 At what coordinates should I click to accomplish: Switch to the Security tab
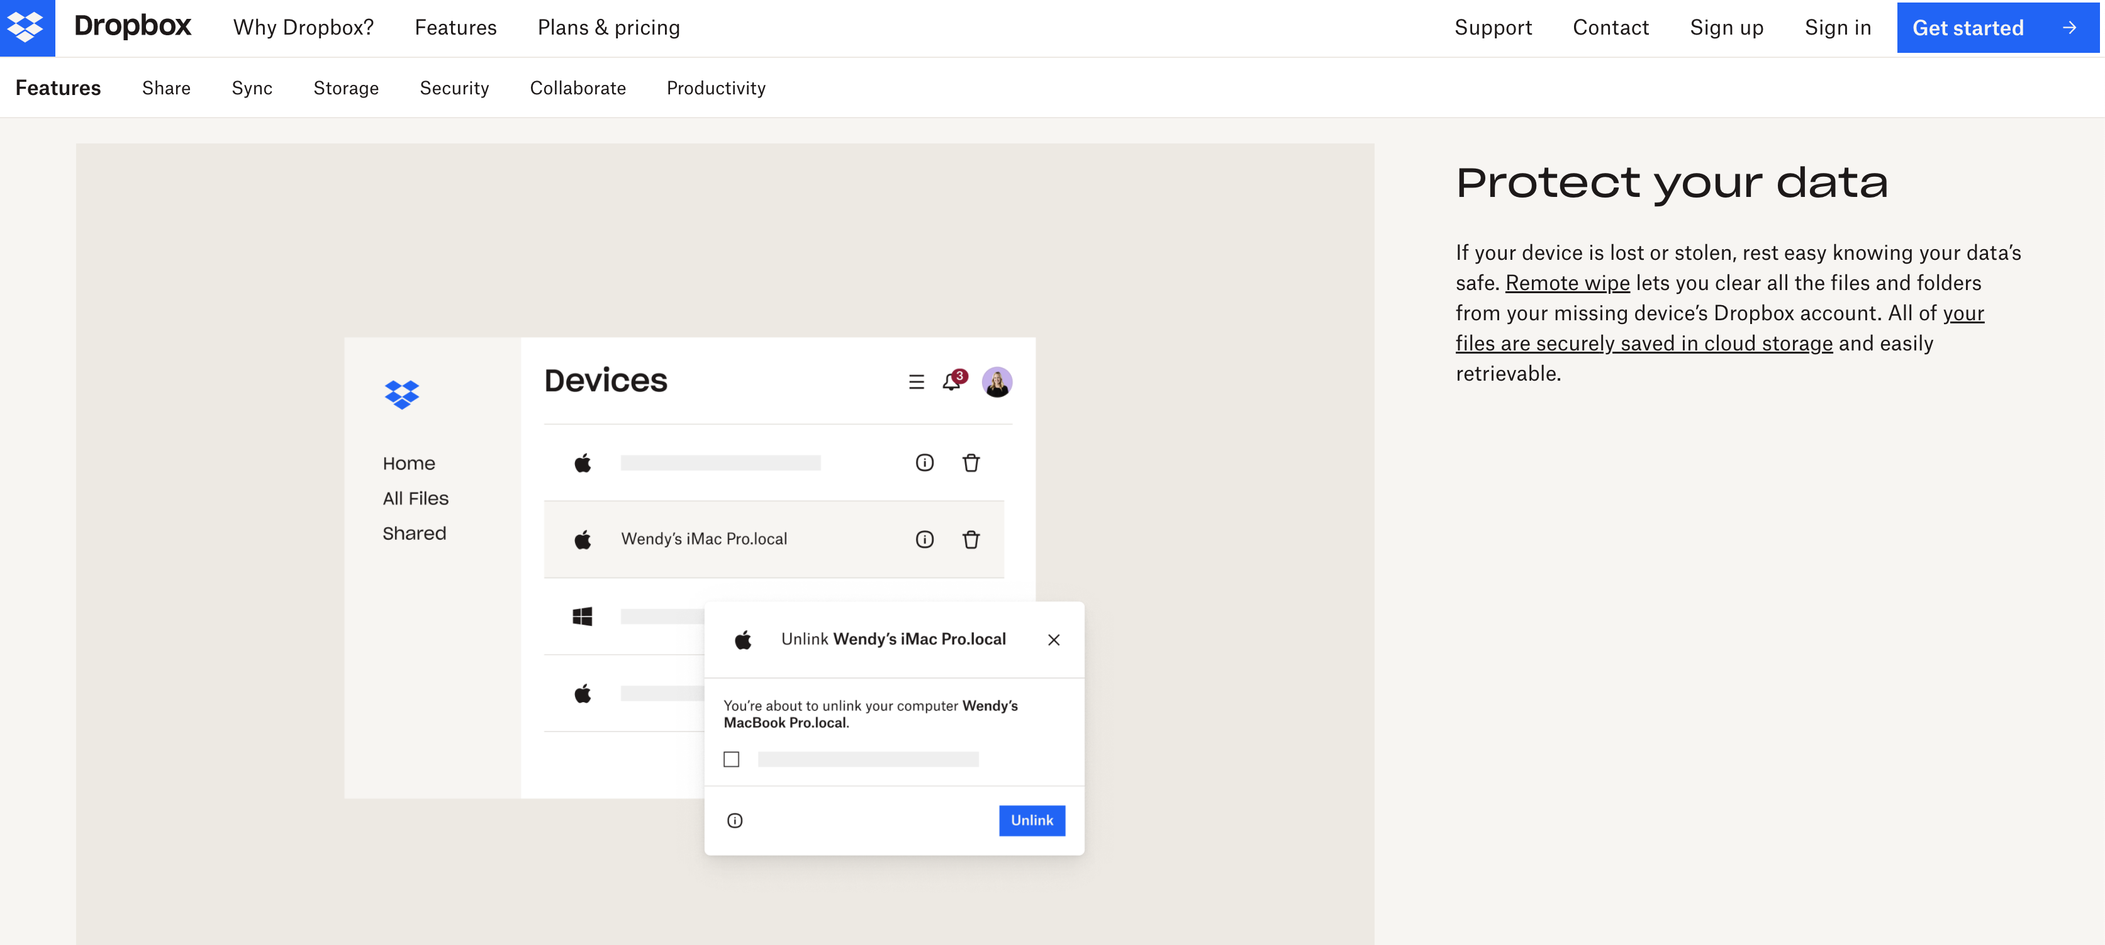pos(454,88)
